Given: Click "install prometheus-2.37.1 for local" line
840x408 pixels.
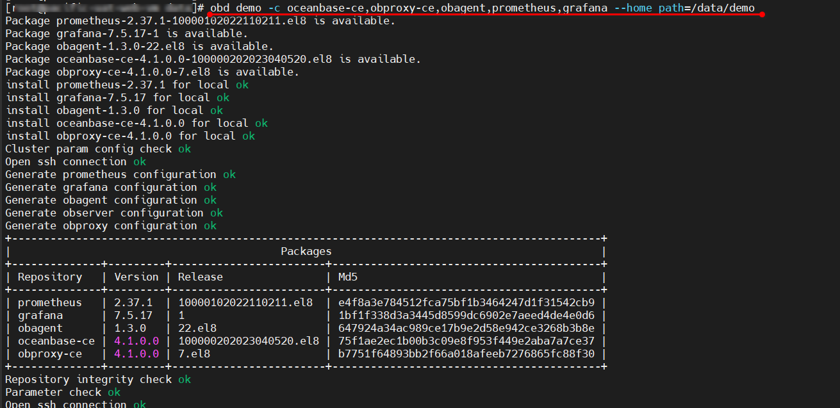Looking at the screenshot, I should (126, 85).
